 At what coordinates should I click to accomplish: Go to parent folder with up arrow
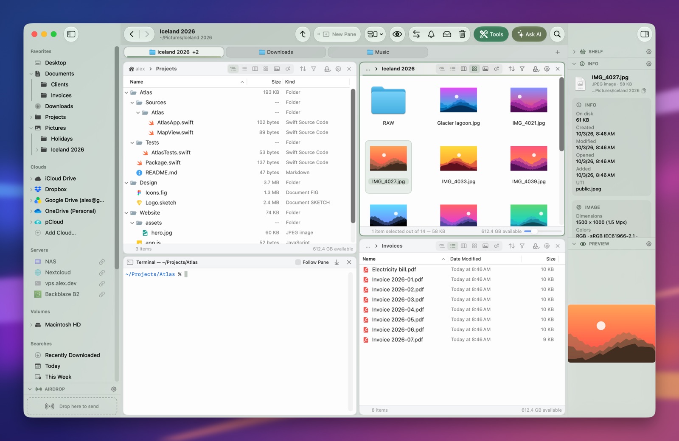303,34
